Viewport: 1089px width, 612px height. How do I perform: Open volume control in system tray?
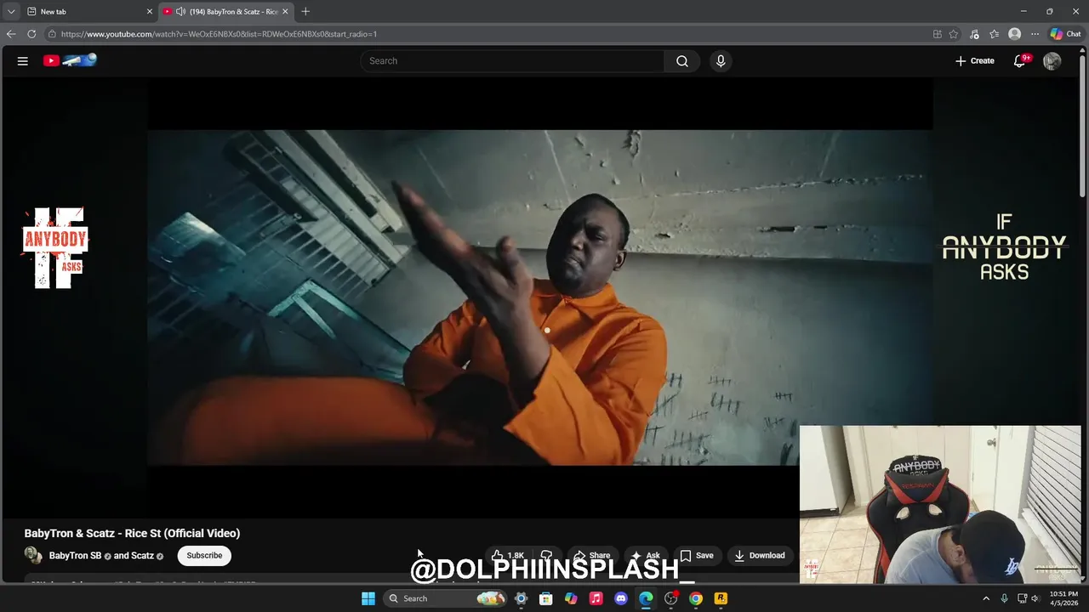[x=1035, y=598]
